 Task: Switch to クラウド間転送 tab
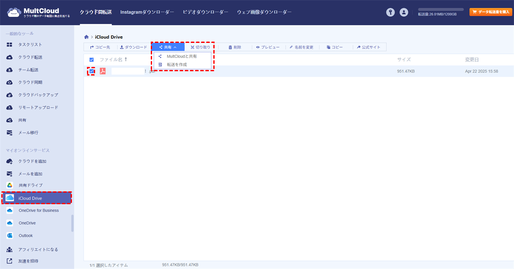[96, 12]
